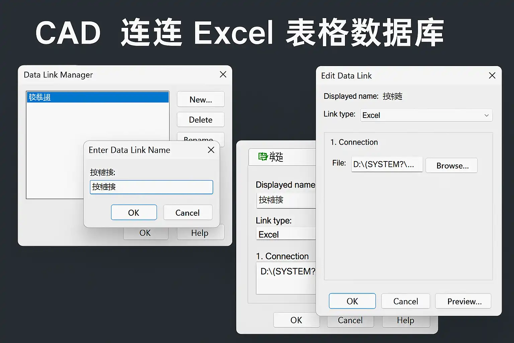Cancel the Enter Data Link Name dialog
The height and width of the screenshot is (343, 514).
188,212
